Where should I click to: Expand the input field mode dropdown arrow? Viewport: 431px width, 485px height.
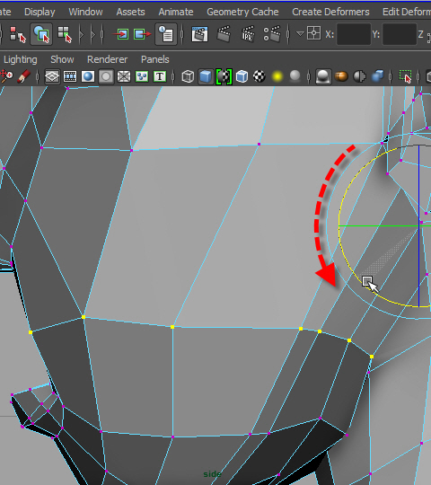[x=300, y=33]
